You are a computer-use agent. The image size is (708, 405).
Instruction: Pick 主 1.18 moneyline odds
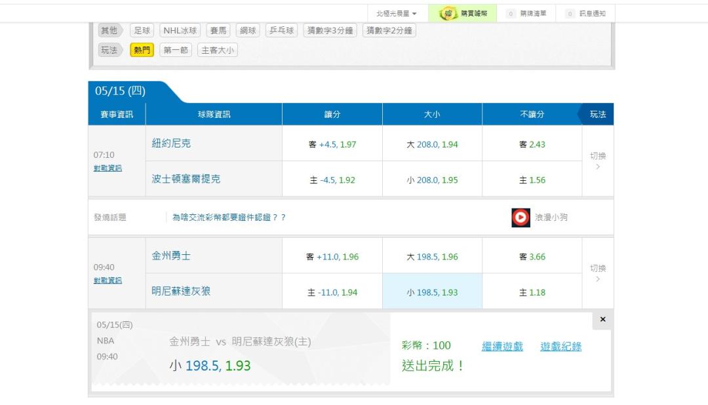[532, 292]
